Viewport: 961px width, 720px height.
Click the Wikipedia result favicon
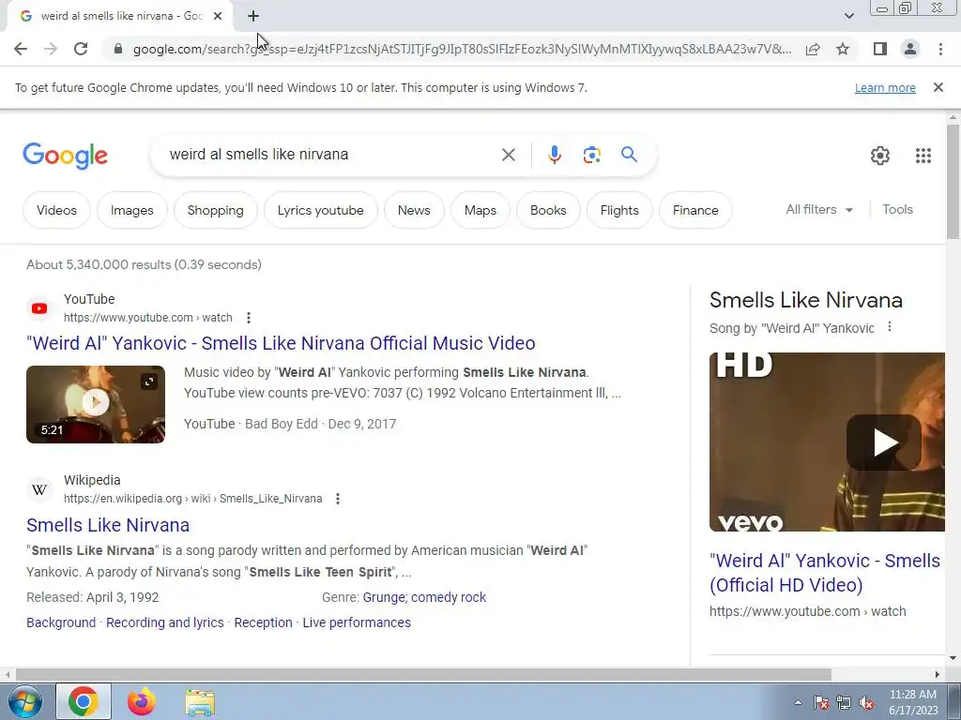(x=39, y=489)
